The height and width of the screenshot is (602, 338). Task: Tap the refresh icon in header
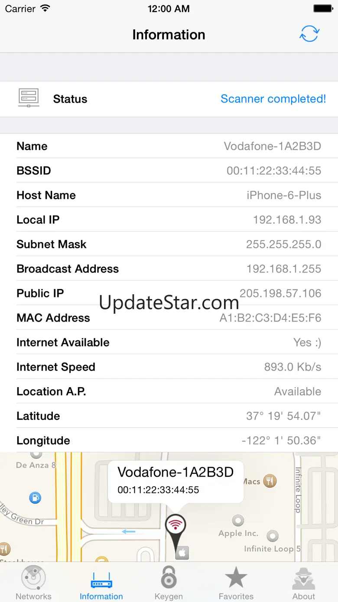tap(309, 34)
